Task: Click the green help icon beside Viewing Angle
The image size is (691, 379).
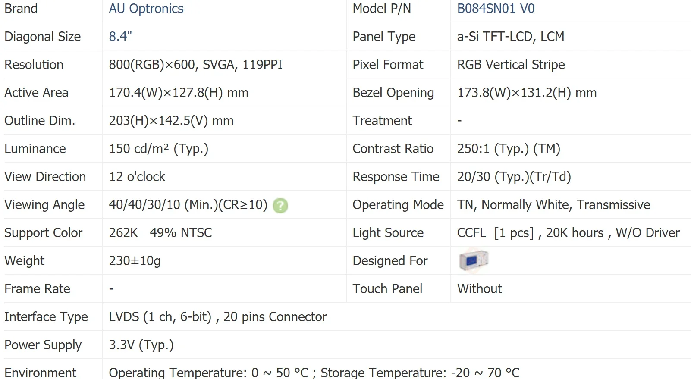Action: point(280,206)
